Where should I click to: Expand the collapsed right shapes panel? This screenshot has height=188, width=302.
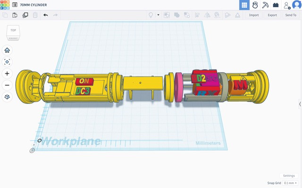pos(300,104)
